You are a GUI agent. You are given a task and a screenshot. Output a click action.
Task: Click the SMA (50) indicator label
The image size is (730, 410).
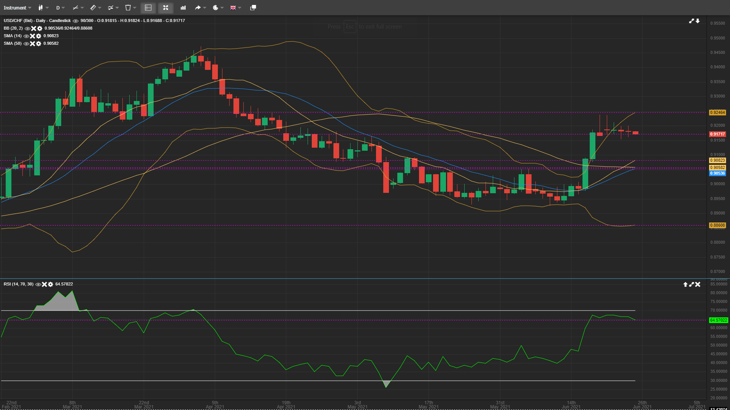pos(13,43)
